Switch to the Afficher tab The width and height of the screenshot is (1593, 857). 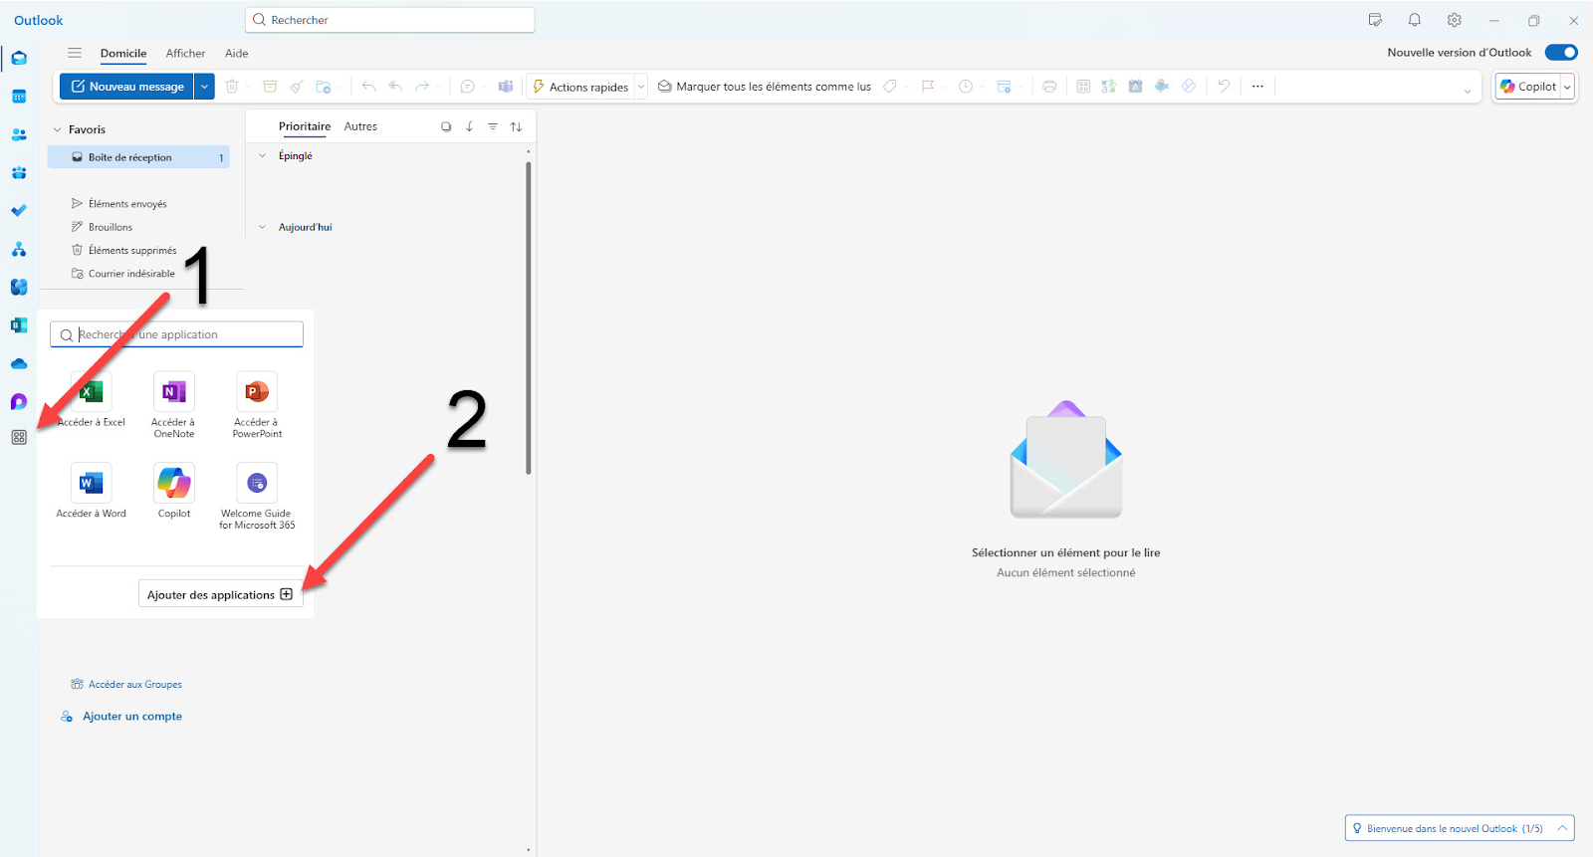[x=185, y=54]
